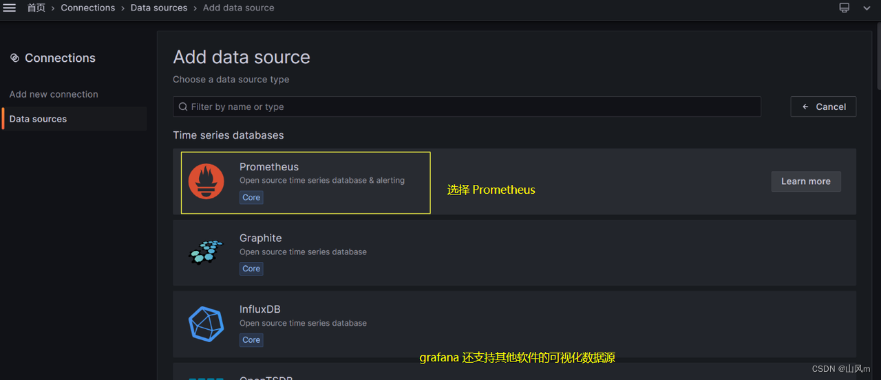Select Add new connection in sidebar
The image size is (881, 380).
coord(54,94)
